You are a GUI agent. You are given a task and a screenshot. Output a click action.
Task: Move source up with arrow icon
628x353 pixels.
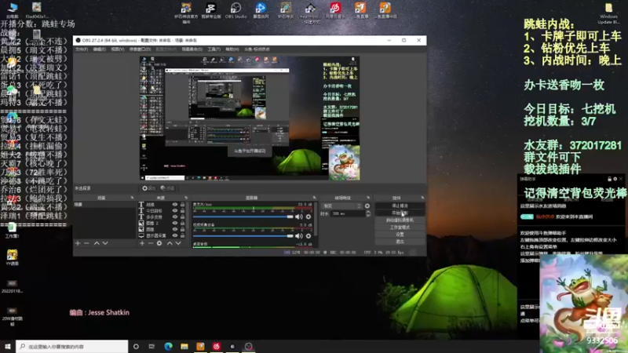click(x=170, y=243)
